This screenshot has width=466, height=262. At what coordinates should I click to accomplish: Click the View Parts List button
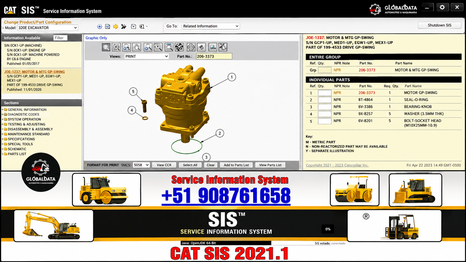(270, 165)
